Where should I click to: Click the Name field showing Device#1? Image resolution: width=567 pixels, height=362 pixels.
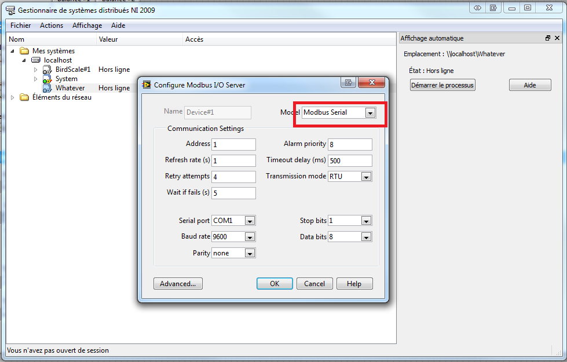pyautogui.click(x=218, y=112)
